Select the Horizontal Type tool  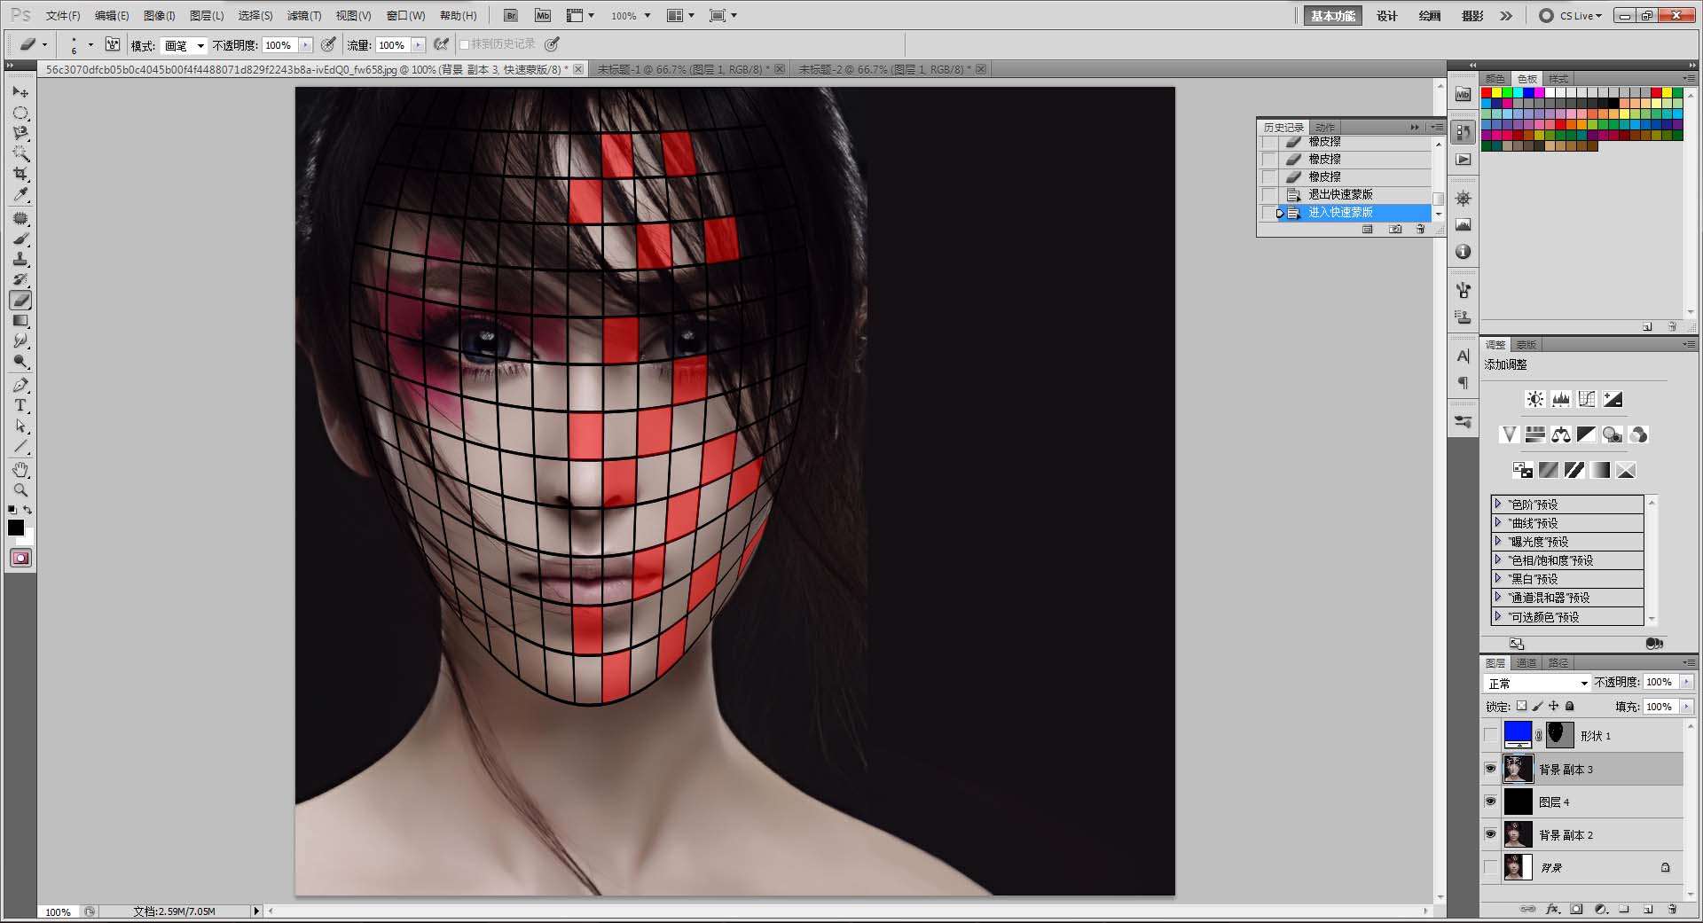(20, 405)
